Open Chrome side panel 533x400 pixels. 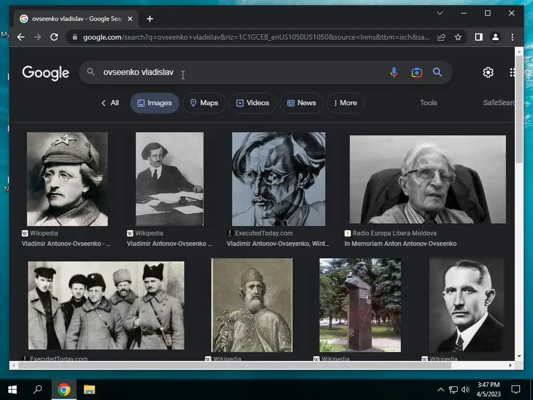[479, 37]
